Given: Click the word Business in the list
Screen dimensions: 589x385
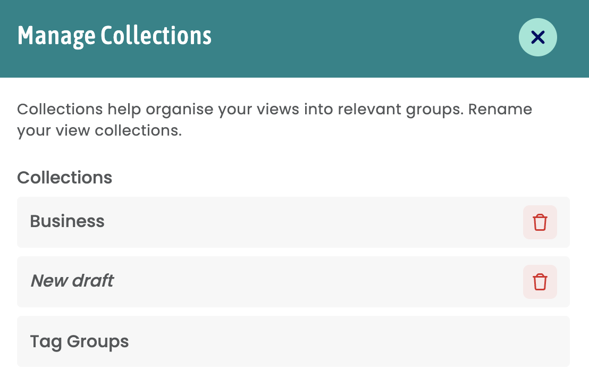Looking at the screenshot, I should pos(67,221).
